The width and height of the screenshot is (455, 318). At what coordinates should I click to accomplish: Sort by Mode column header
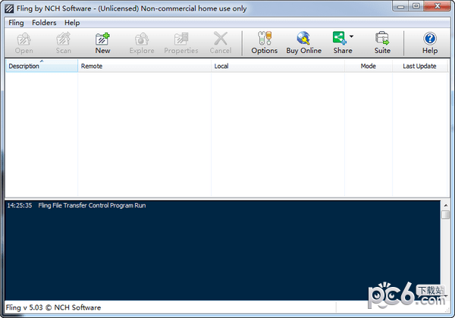(369, 66)
